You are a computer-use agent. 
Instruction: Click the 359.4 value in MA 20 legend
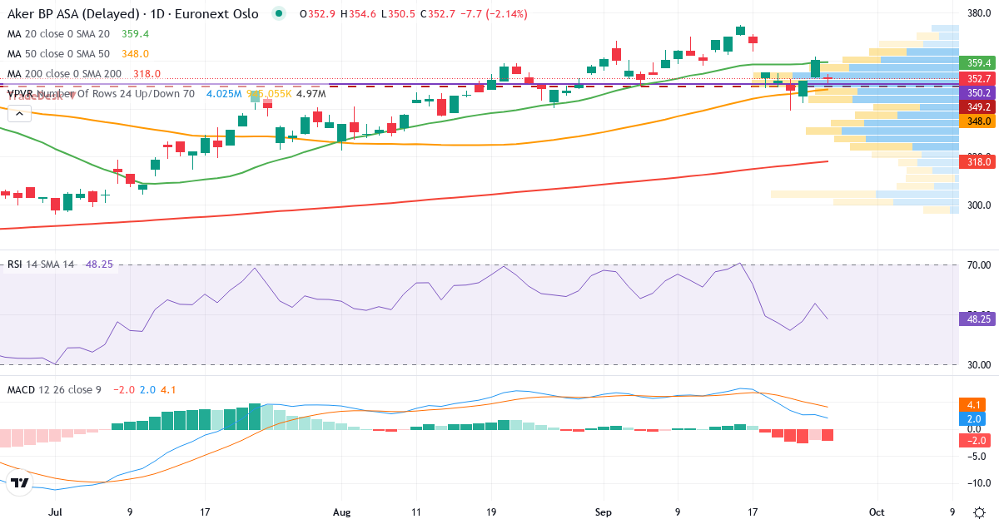(x=135, y=34)
